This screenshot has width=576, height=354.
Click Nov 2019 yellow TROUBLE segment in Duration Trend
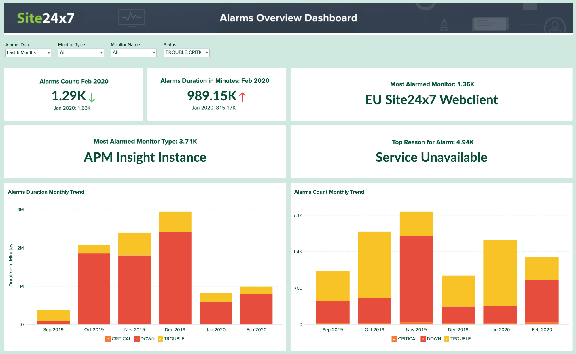point(134,244)
